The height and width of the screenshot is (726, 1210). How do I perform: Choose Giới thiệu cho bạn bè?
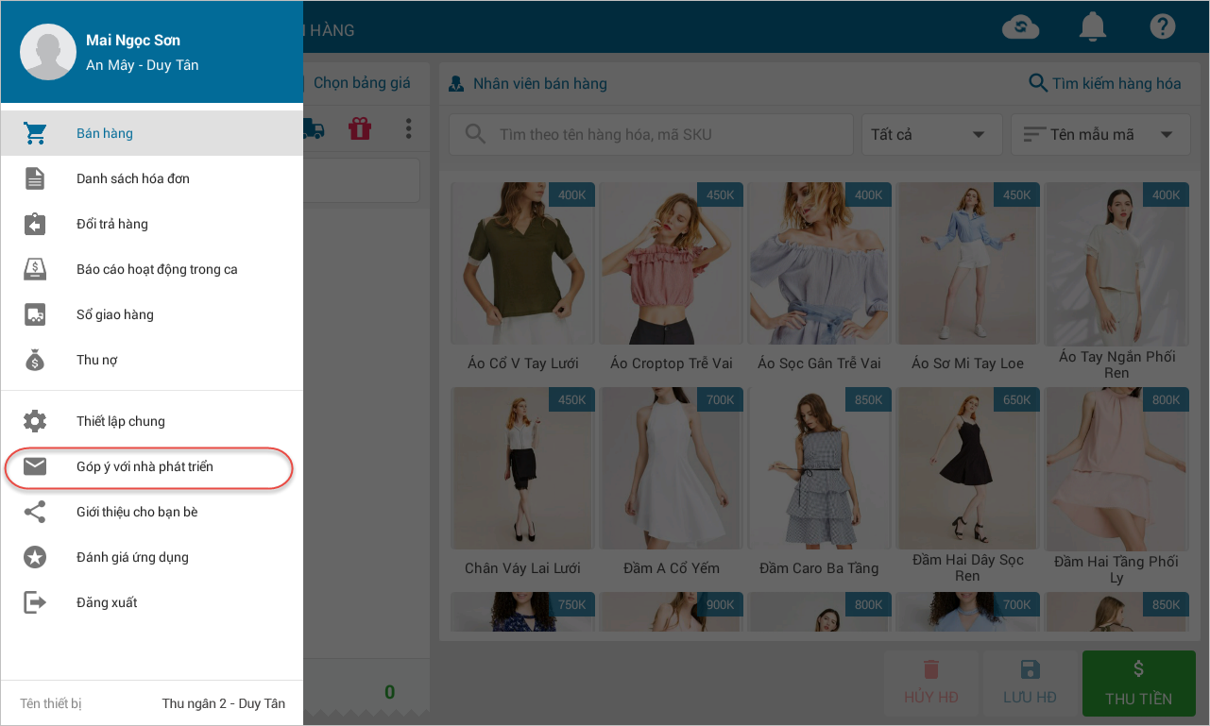(152, 512)
